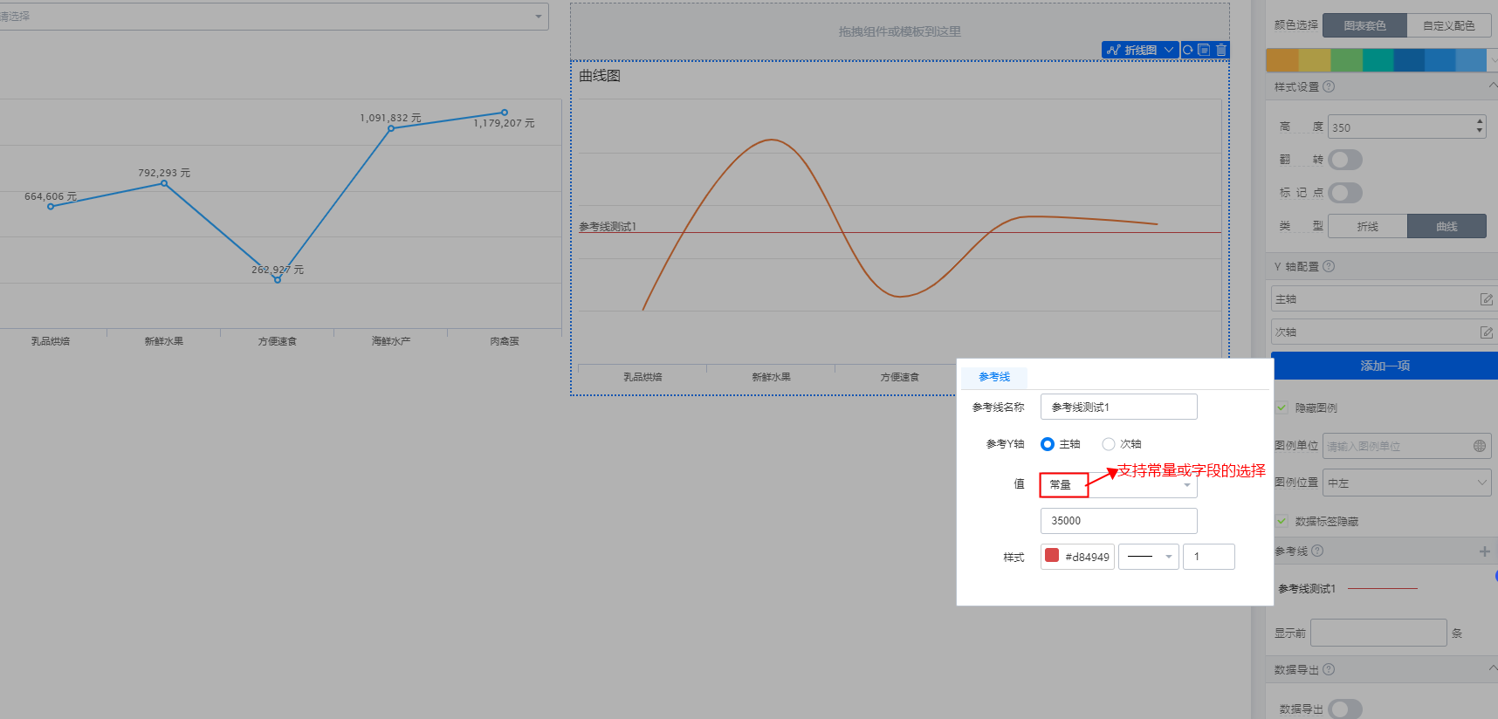
Task: Select 折线 line type
Action: [x=1367, y=226]
